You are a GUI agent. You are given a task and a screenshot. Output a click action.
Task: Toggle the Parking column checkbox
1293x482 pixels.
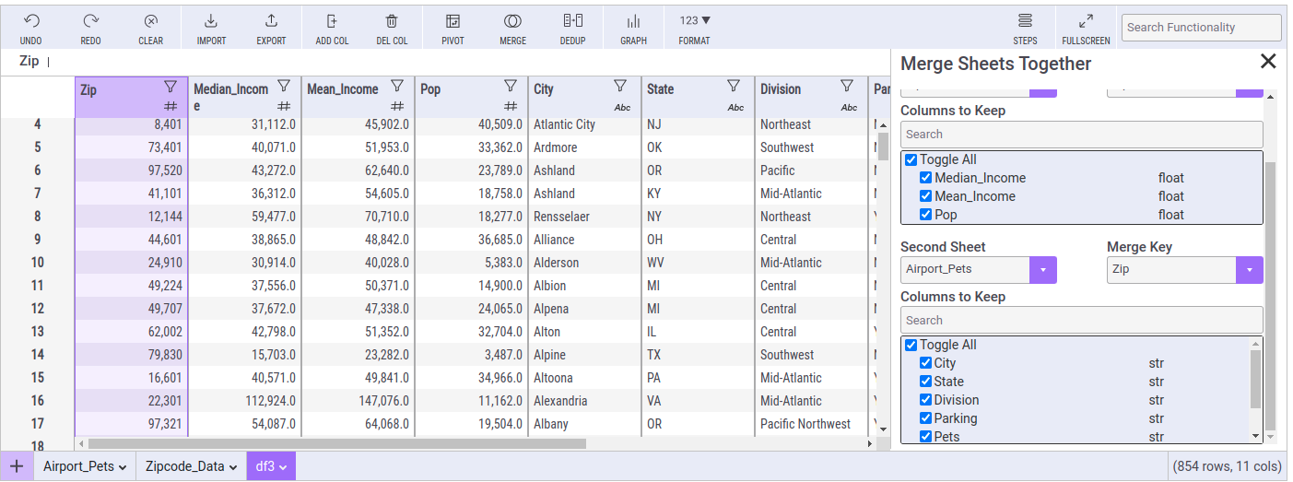[x=926, y=418]
